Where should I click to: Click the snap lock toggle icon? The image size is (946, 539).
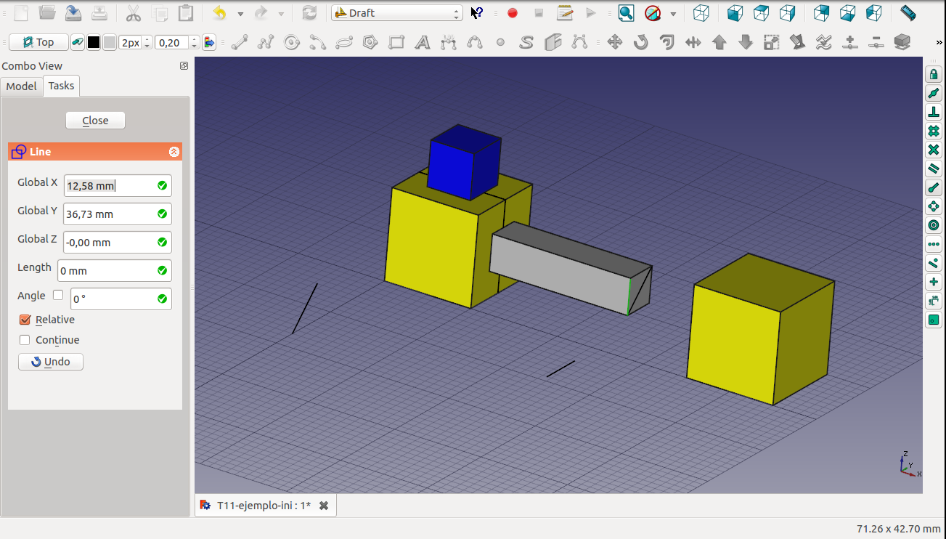(x=934, y=75)
